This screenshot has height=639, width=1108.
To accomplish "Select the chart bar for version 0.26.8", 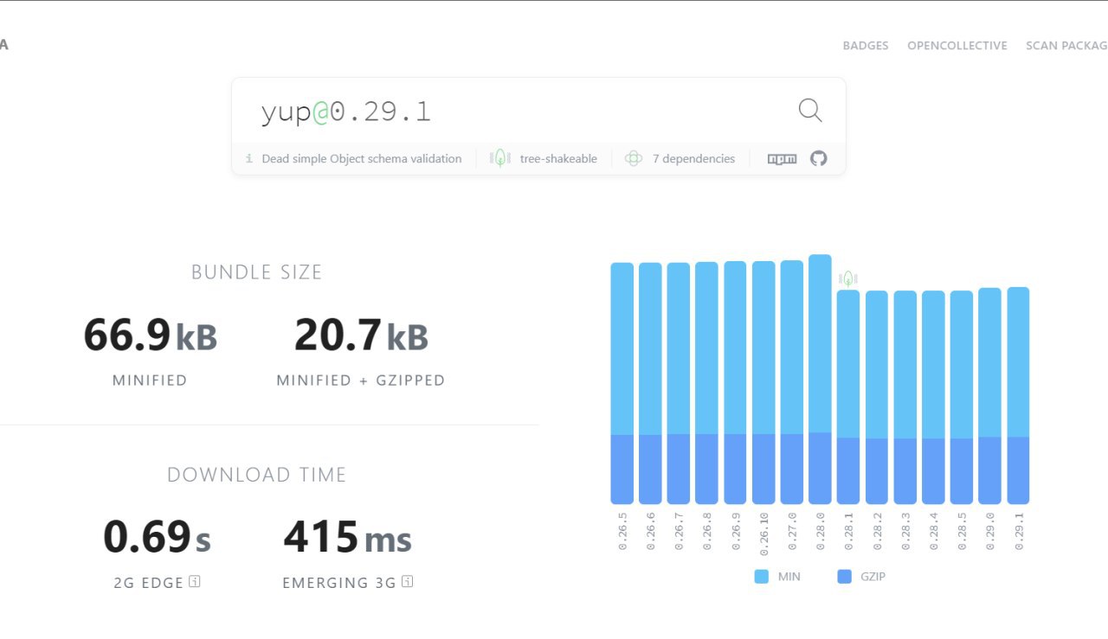I will point(706,383).
